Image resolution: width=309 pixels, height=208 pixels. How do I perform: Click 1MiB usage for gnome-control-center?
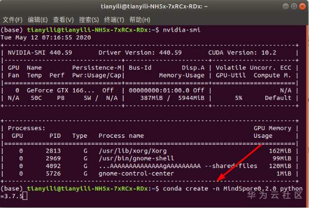click(x=283, y=174)
